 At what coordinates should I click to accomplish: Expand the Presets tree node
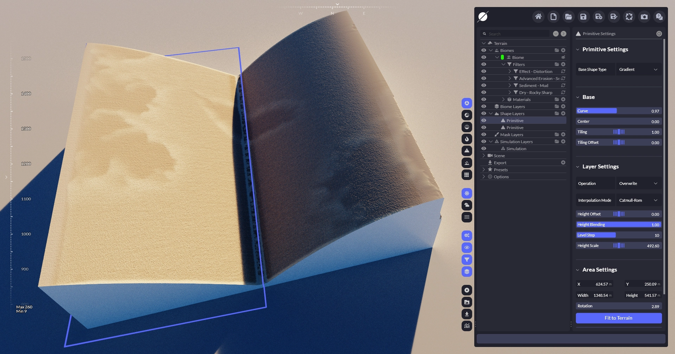(x=484, y=170)
